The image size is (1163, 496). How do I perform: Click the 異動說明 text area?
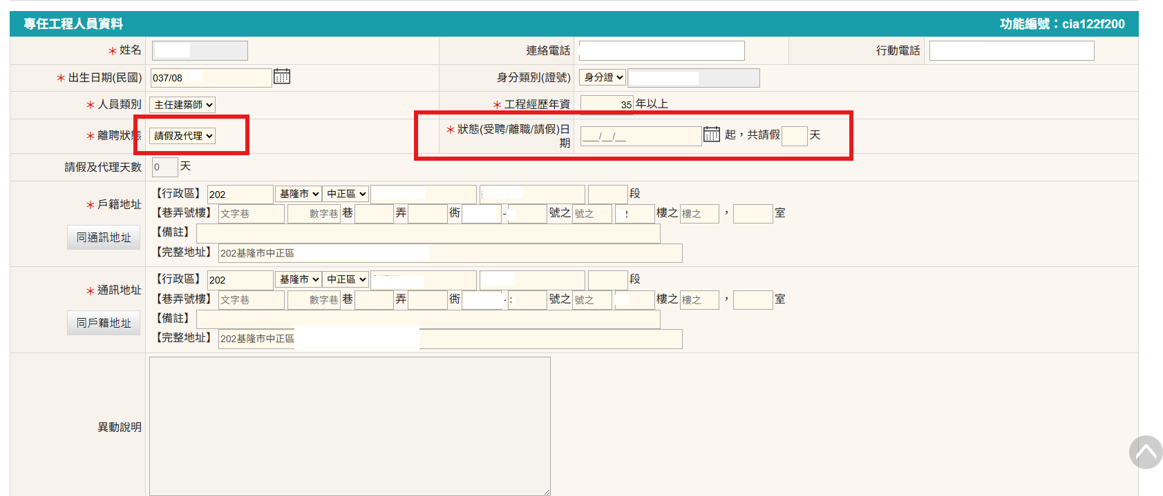pyautogui.click(x=350, y=426)
